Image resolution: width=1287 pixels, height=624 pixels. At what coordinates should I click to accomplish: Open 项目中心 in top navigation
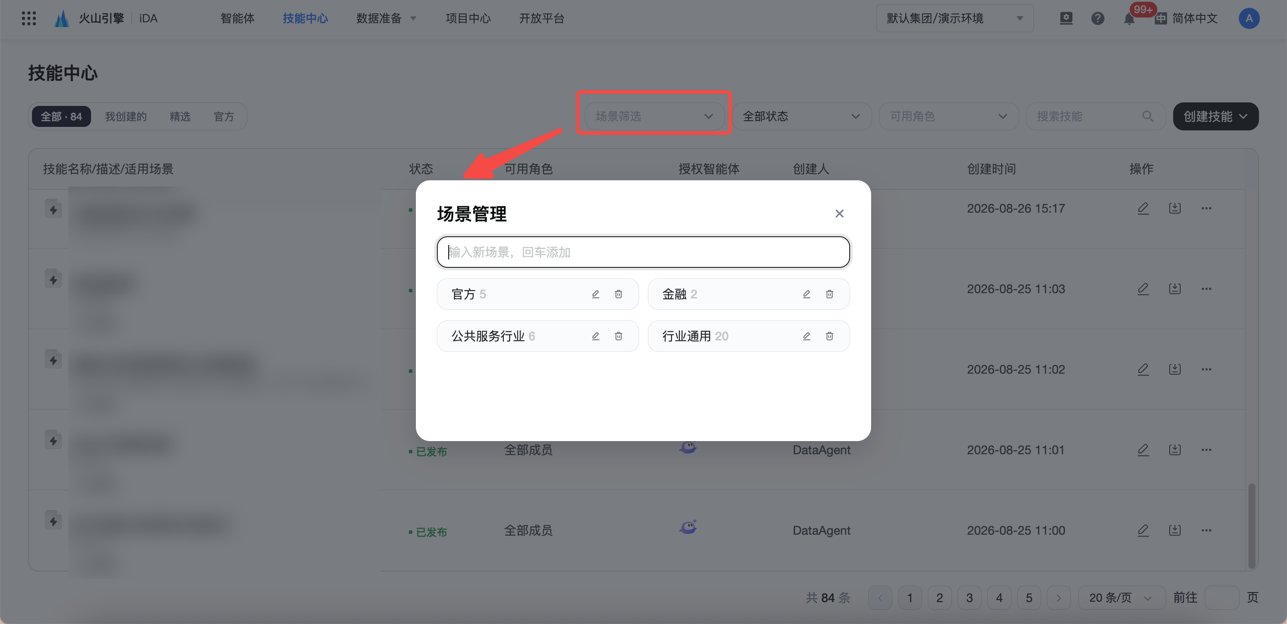click(x=468, y=18)
